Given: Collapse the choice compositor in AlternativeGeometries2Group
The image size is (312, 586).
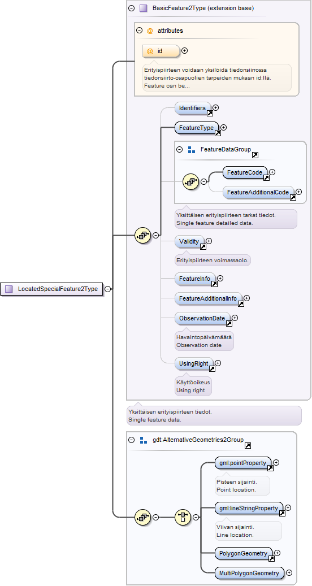Looking at the screenshot, I should tap(196, 517).
